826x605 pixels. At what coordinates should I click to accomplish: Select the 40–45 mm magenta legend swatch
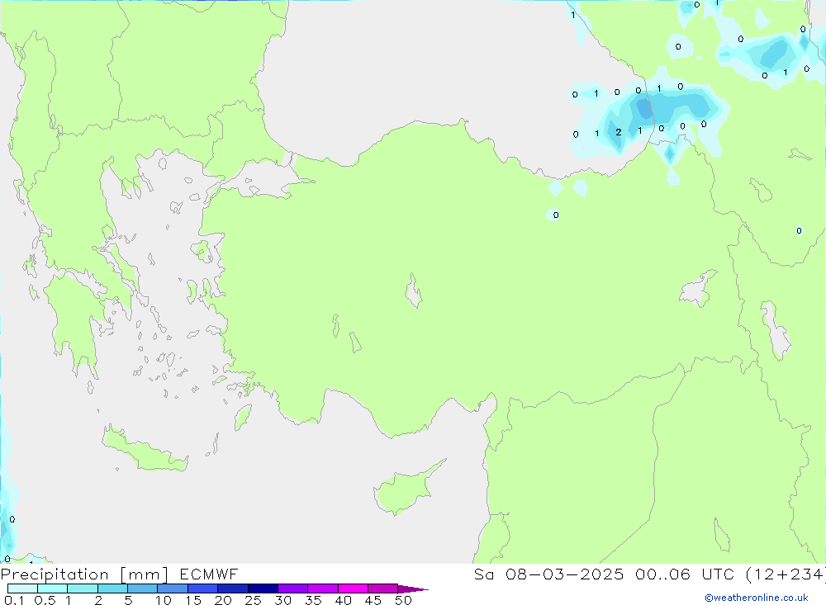tap(353, 588)
